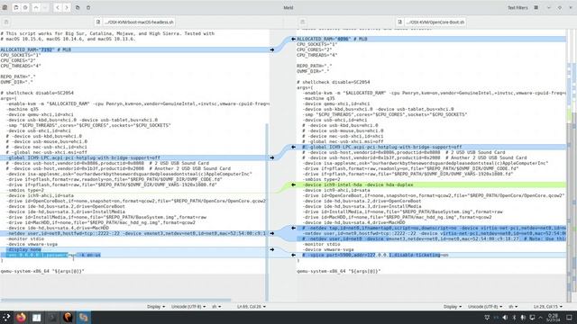Click the round icon next to save
577x324 pixels.
click(25, 7)
